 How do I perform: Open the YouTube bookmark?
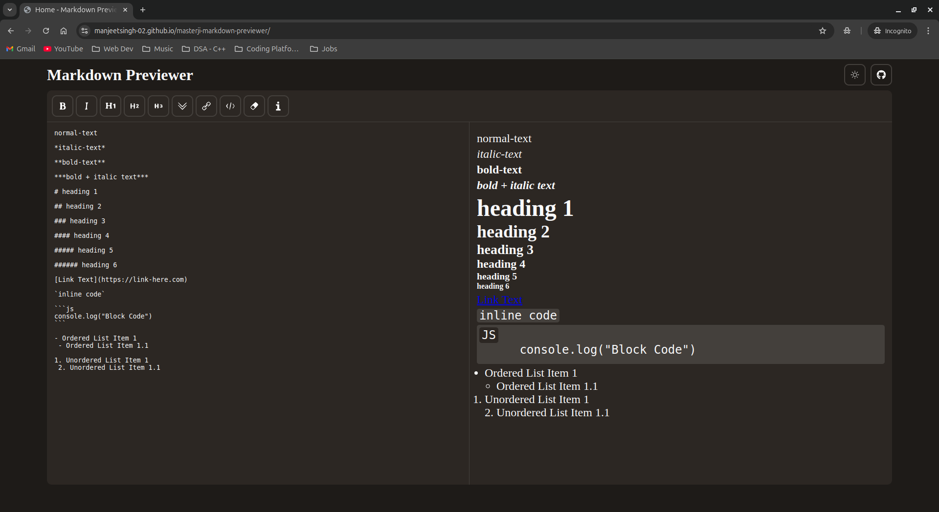coord(64,49)
